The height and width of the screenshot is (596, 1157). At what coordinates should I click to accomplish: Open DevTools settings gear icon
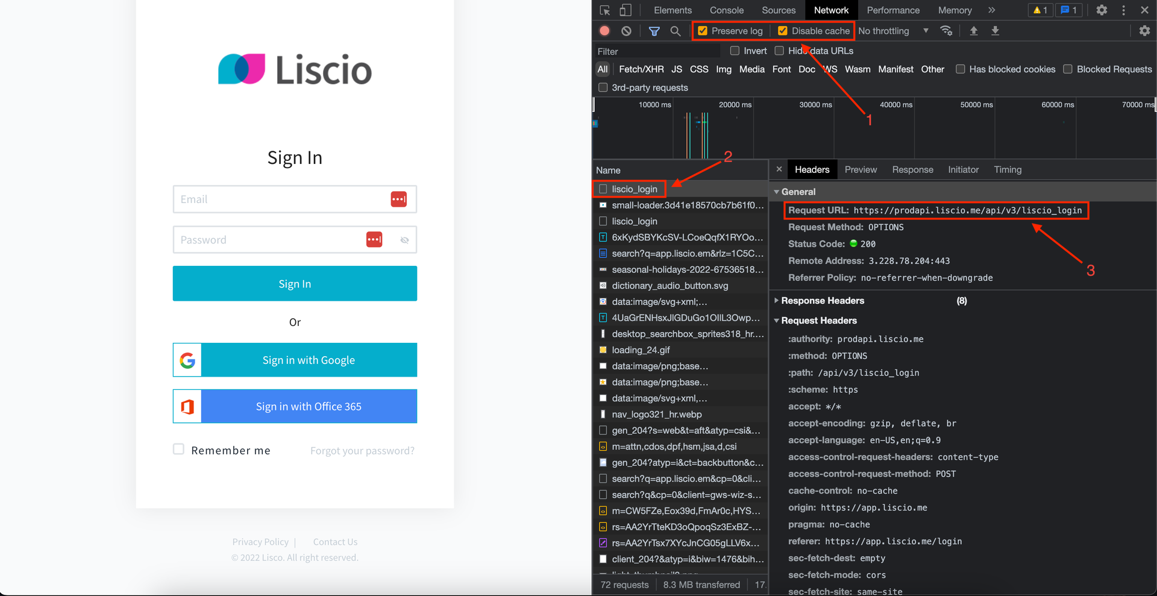tap(1102, 10)
